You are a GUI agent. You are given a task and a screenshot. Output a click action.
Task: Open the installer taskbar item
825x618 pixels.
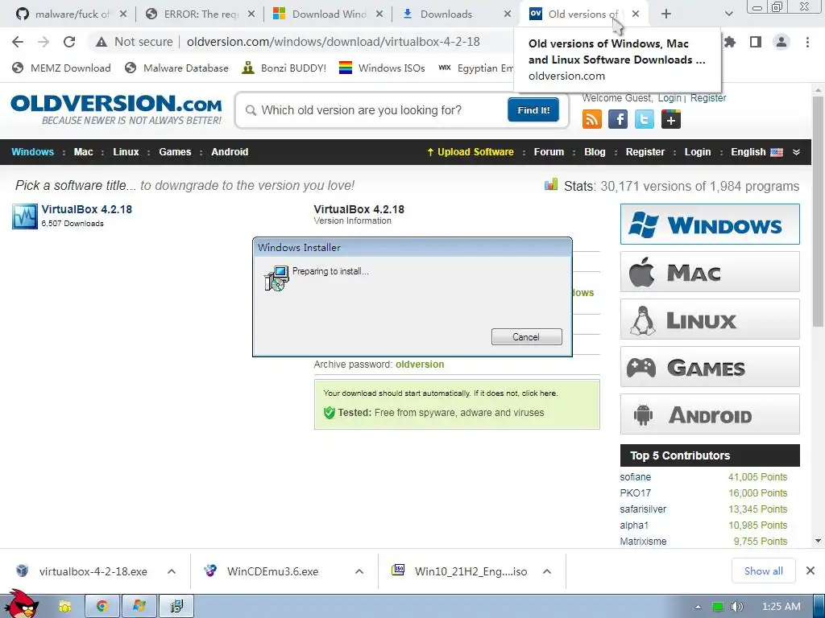click(176, 607)
